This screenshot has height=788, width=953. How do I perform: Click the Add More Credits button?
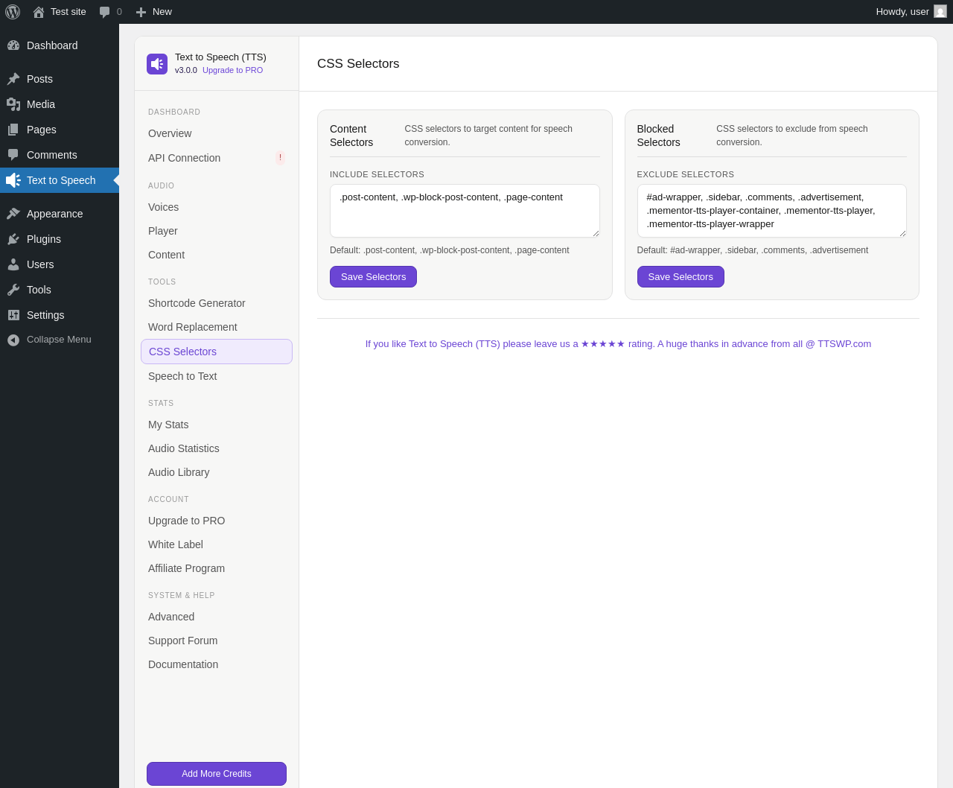[217, 774]
